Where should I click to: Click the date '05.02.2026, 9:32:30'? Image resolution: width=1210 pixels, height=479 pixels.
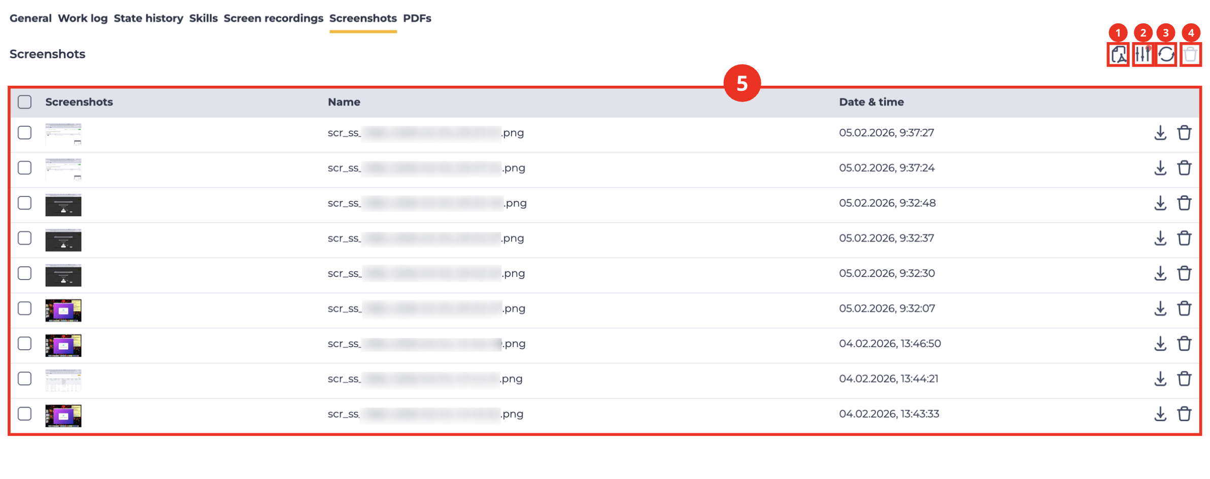tap(887, 273)
